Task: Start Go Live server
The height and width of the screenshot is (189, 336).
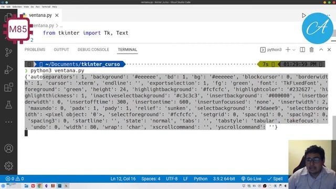Action: [251, 178]
